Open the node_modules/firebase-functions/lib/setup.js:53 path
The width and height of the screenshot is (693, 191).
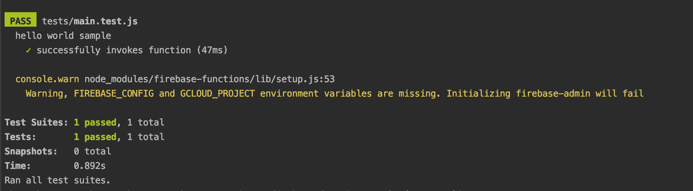coord(210,79)
